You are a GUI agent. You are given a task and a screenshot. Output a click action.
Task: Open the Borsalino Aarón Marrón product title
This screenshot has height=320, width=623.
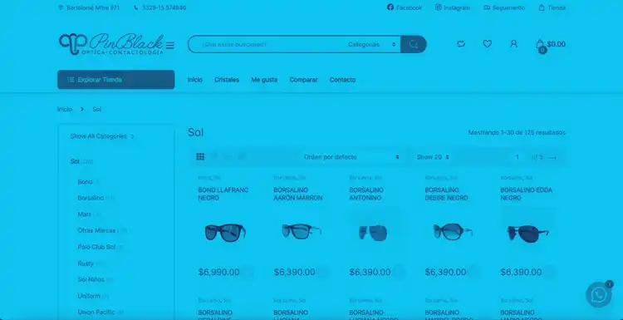[x=298, y=194]
